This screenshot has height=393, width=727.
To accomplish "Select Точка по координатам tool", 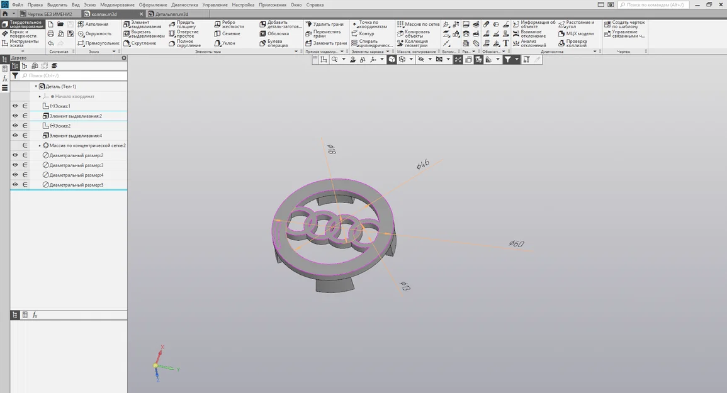I will pos(369,24).
